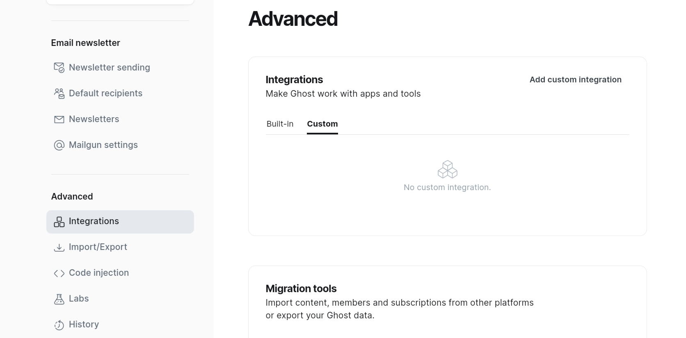Click the Code injection angle-brackets icon

pos(59,273)
